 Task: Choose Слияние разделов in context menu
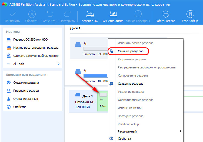coord(131,51)
